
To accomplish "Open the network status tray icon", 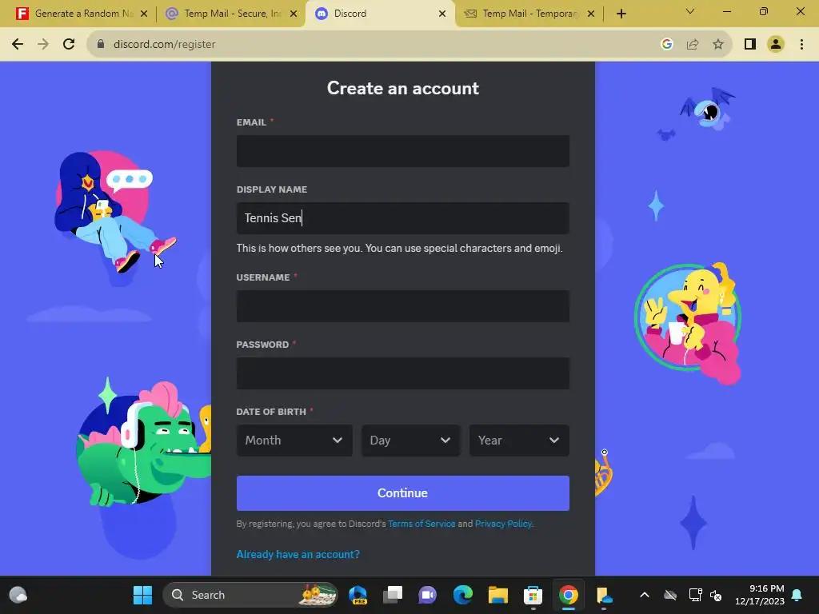I will [x=695, y=595].
